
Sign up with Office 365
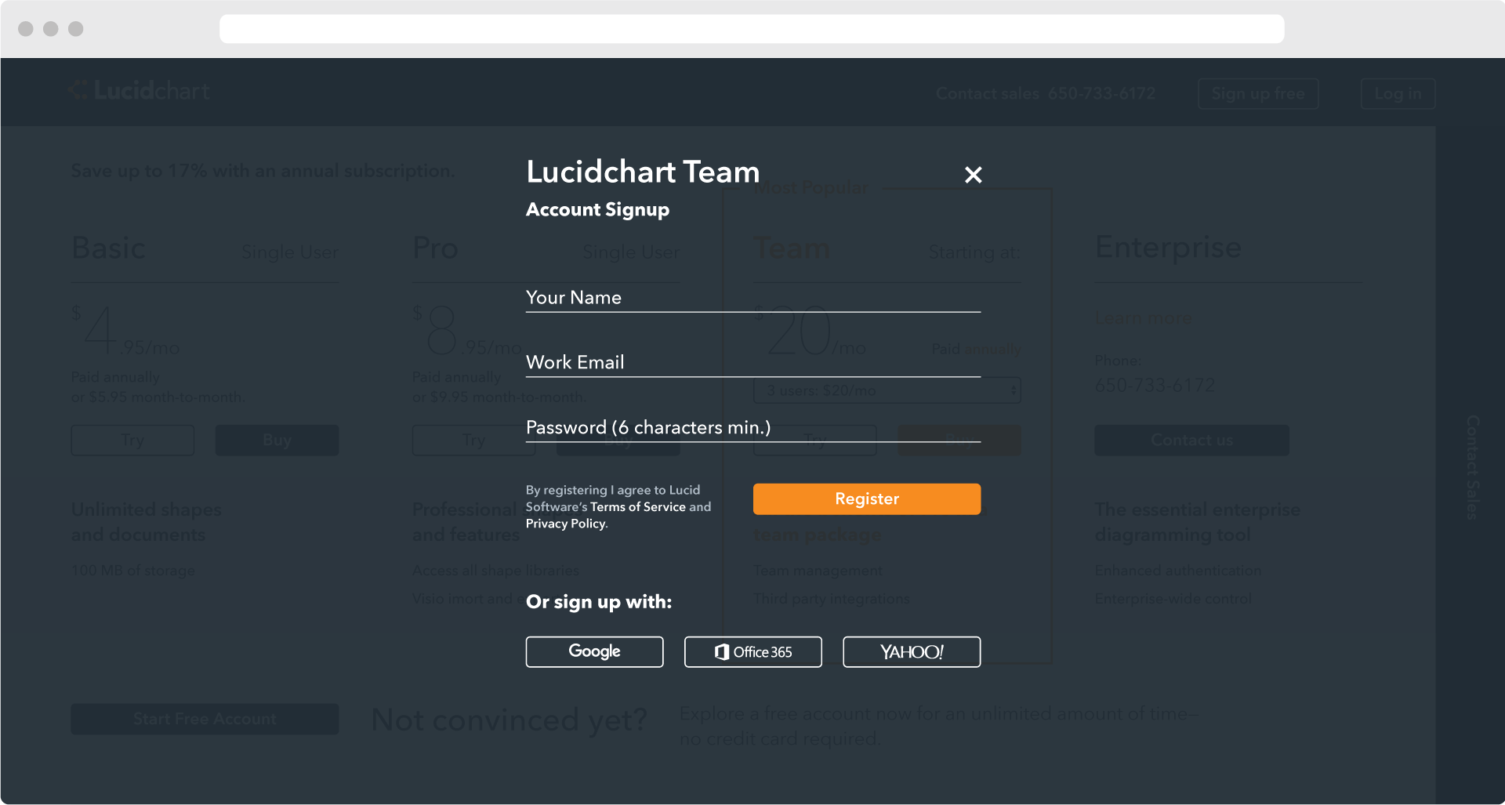point(752,652)
